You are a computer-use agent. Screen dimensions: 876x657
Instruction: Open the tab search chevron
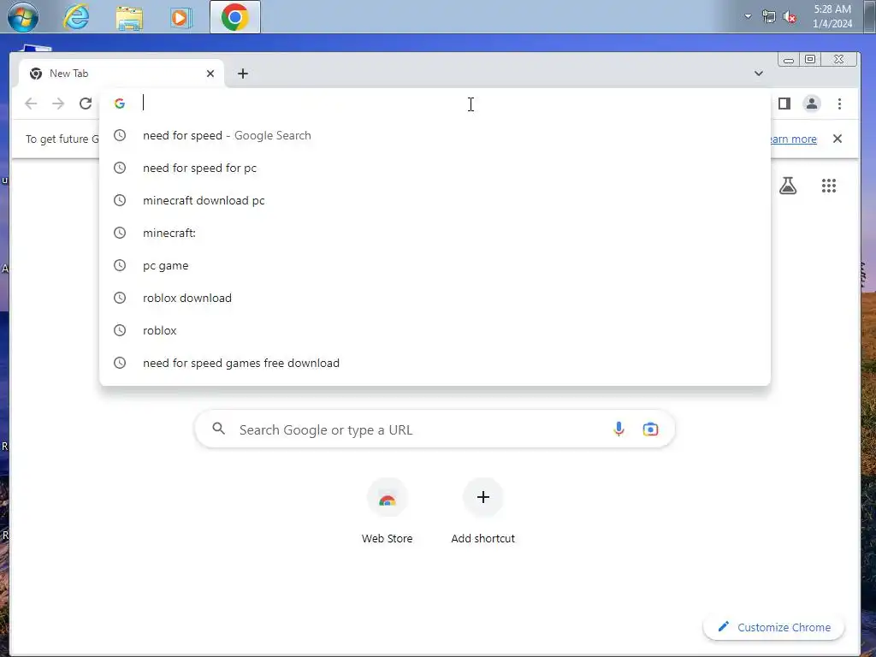pos(758,74)
